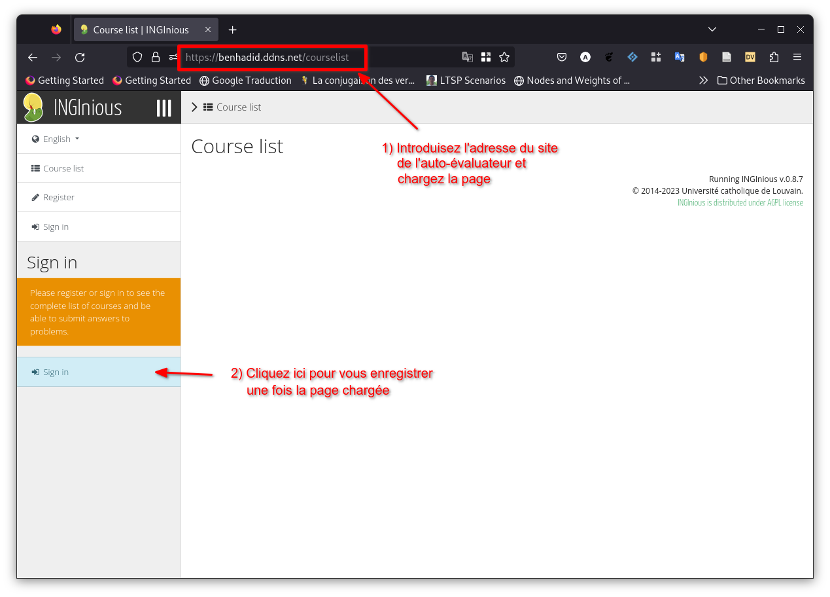Click the blue diamond extension icon
Image resolution: width=830 pixels, height=597 pixels.
(x=632, y=57)
